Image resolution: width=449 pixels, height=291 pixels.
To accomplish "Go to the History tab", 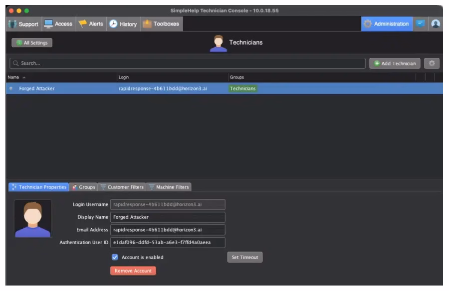I will (x=123, y=24).
